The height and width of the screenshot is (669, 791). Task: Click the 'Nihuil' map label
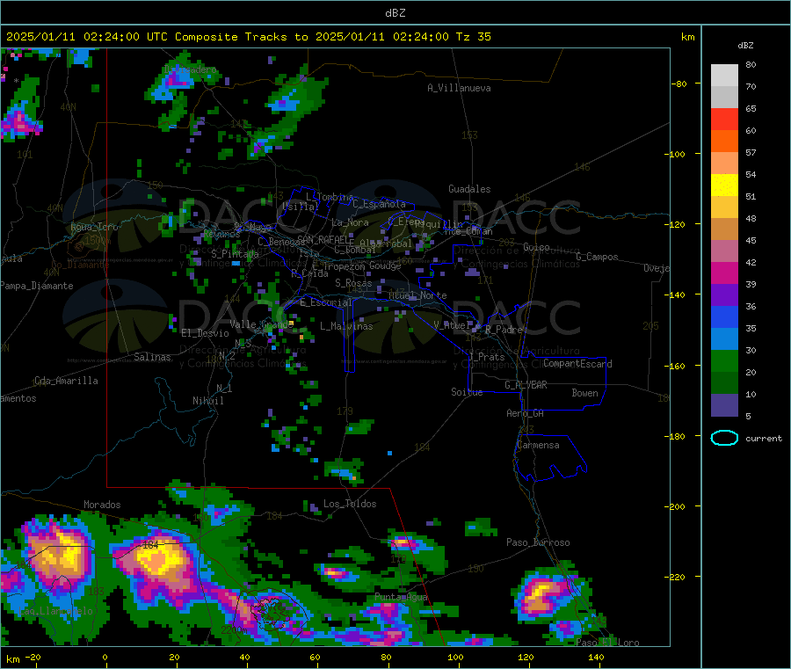(207, 401)
